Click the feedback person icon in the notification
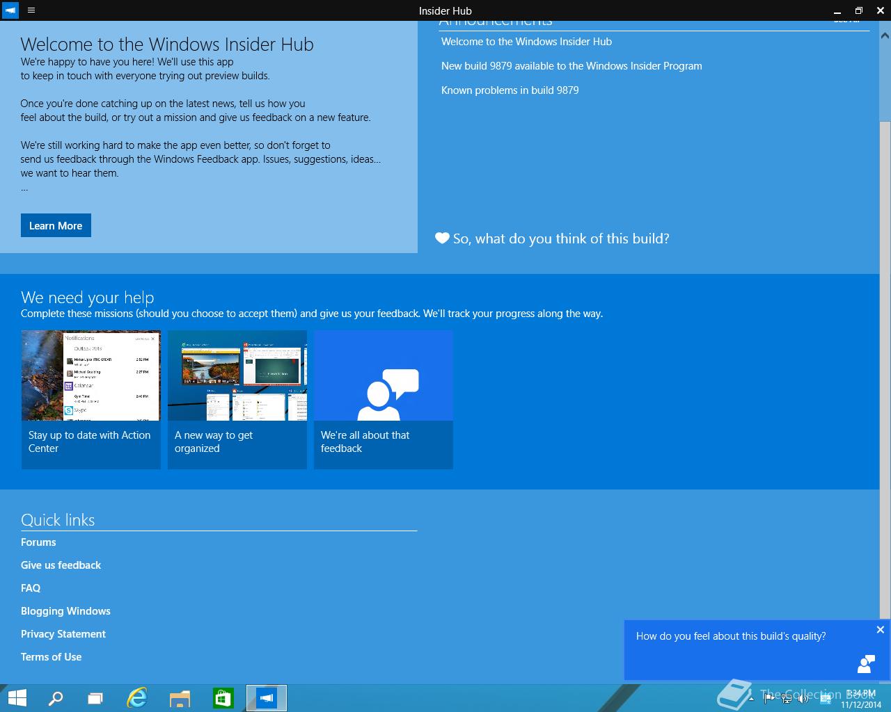 click(867, 664)
